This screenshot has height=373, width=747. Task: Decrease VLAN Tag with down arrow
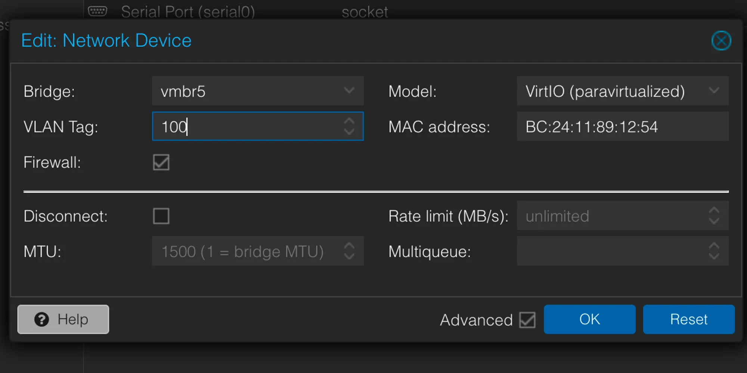[349, 131]
